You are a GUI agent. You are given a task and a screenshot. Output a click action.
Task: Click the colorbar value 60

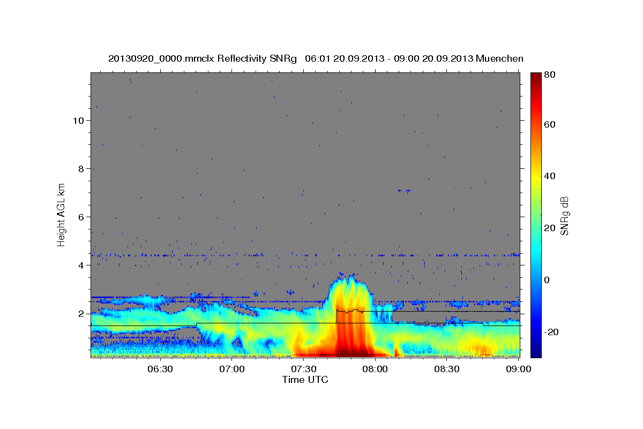pos(549,124)
